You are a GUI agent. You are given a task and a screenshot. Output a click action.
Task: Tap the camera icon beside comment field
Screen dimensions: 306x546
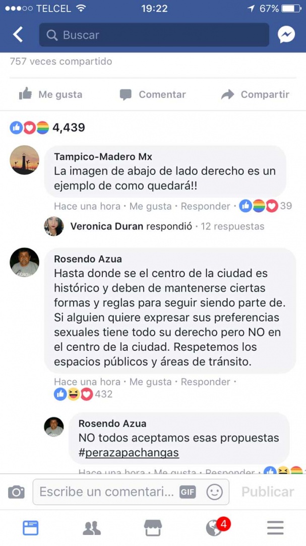pos(16,492)
